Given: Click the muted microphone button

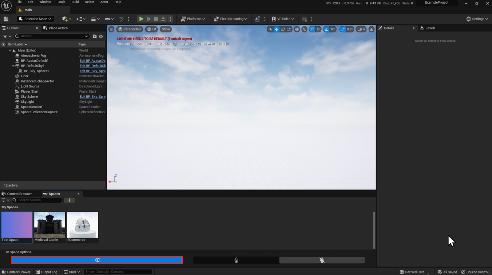Looking at the screenshot, I should (322, 260).
